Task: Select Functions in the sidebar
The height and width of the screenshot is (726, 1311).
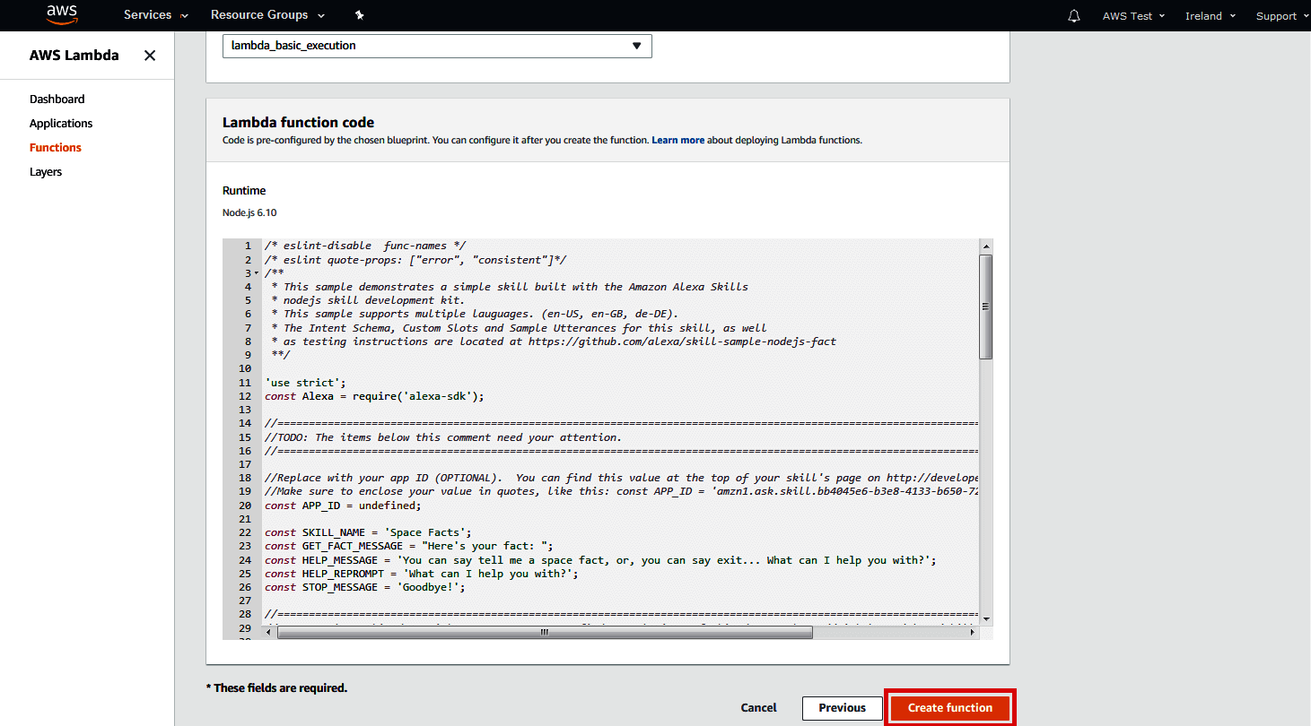Action: tap(55, 147)
